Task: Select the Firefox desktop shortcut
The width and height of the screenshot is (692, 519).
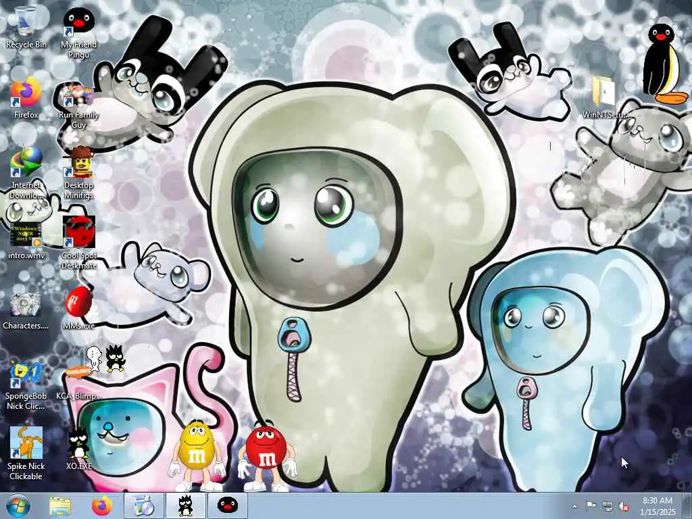Action: click(26, 97)
